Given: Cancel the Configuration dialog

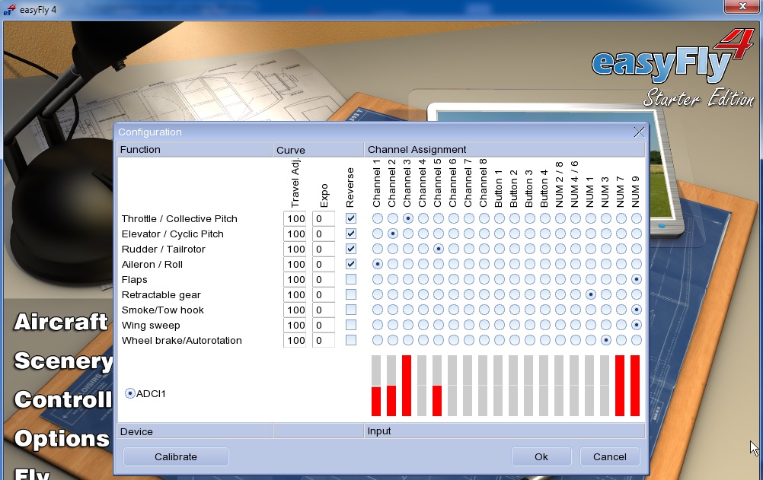Looking at the screenshot, I should coord(610,456).
